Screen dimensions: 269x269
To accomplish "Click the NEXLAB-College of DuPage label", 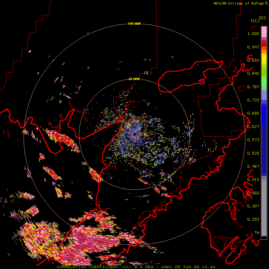I will pos(240,3).
